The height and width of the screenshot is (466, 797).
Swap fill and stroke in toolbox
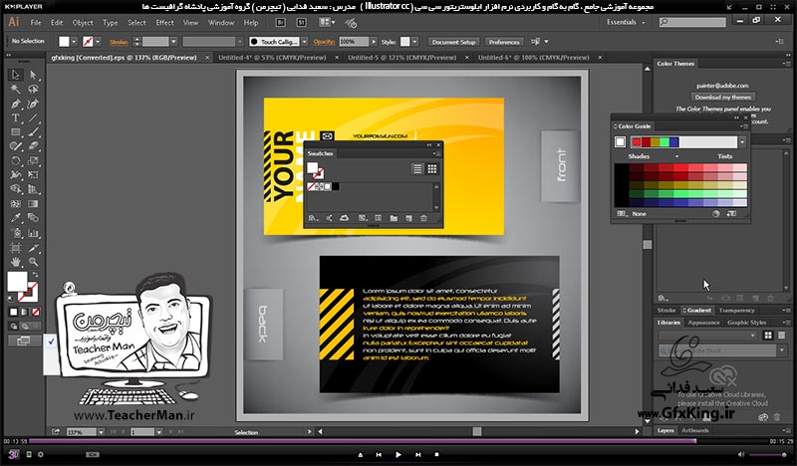(x=35, y=275)
